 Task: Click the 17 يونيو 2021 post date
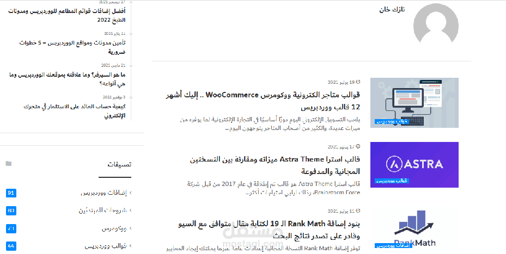click(x=341, y=147)
